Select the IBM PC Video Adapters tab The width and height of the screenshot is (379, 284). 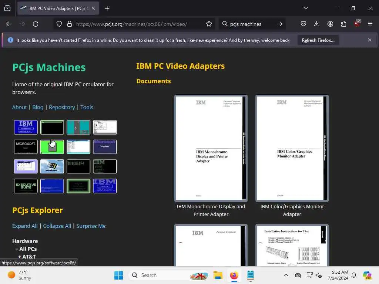pos(58,8)
